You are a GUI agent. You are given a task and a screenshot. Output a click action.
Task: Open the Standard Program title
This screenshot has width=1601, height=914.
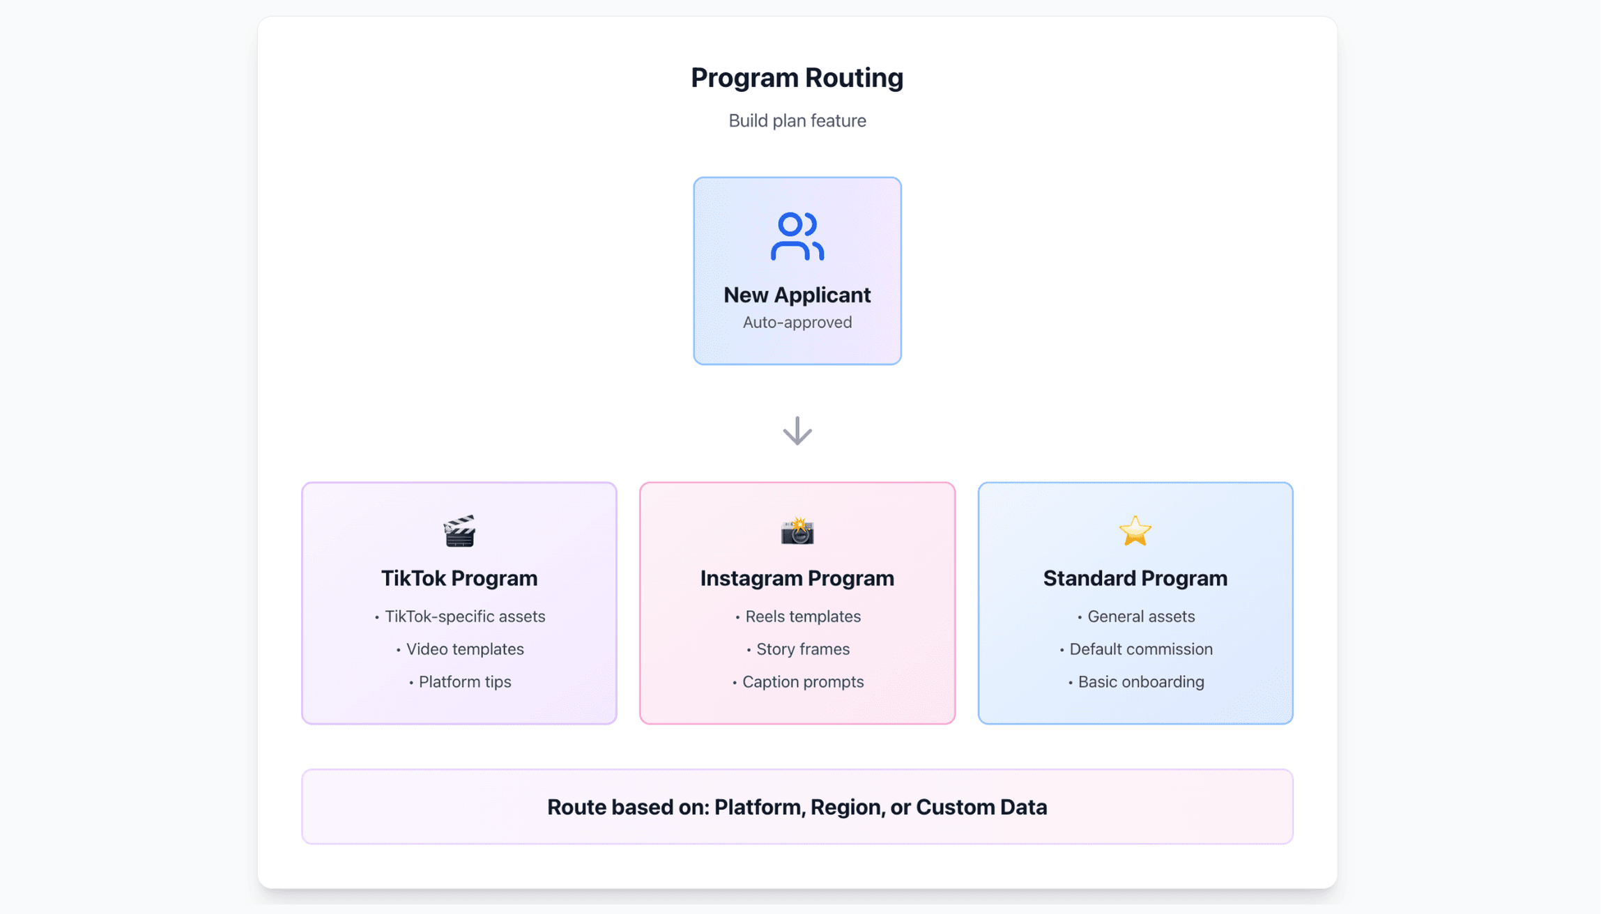pyautogui.click(x=1135, y=578)
